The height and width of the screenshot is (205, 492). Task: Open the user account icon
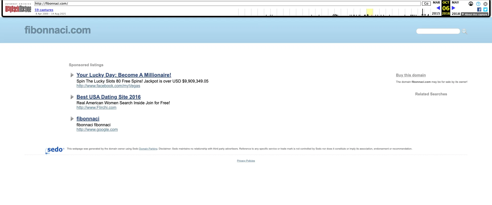coord(471,4)
